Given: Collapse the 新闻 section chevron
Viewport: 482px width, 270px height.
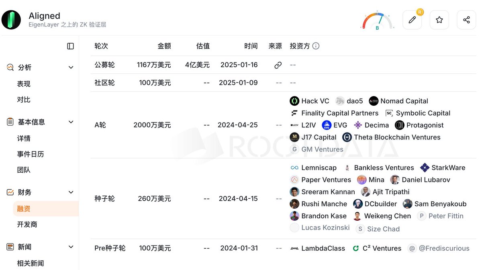Looking at the screenshot, I should tap(71, 247).
